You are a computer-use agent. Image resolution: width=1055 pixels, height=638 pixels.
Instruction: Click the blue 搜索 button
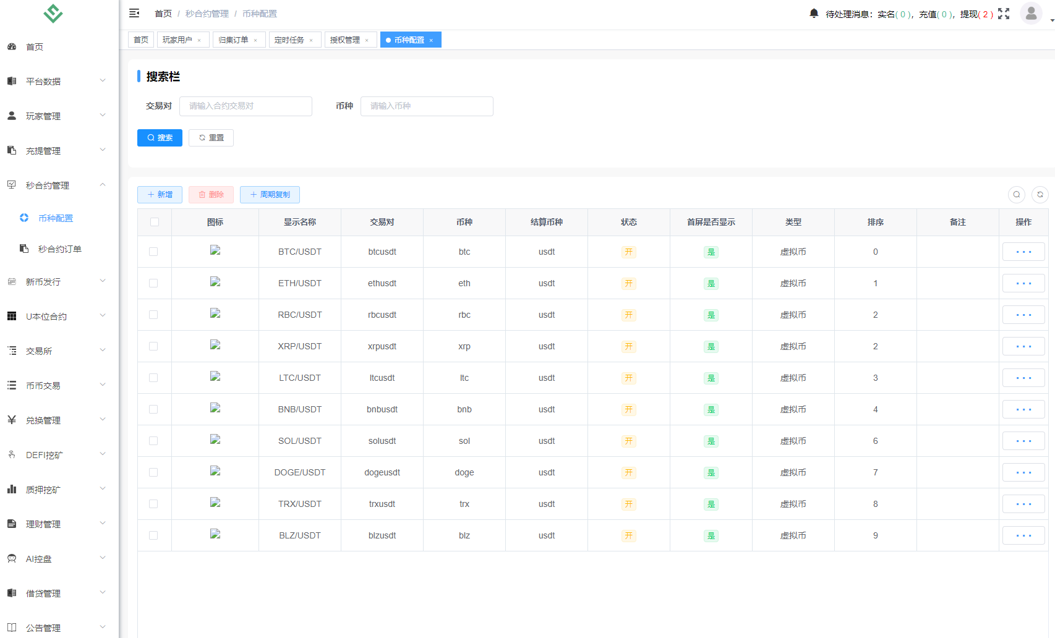coord(160,138)
